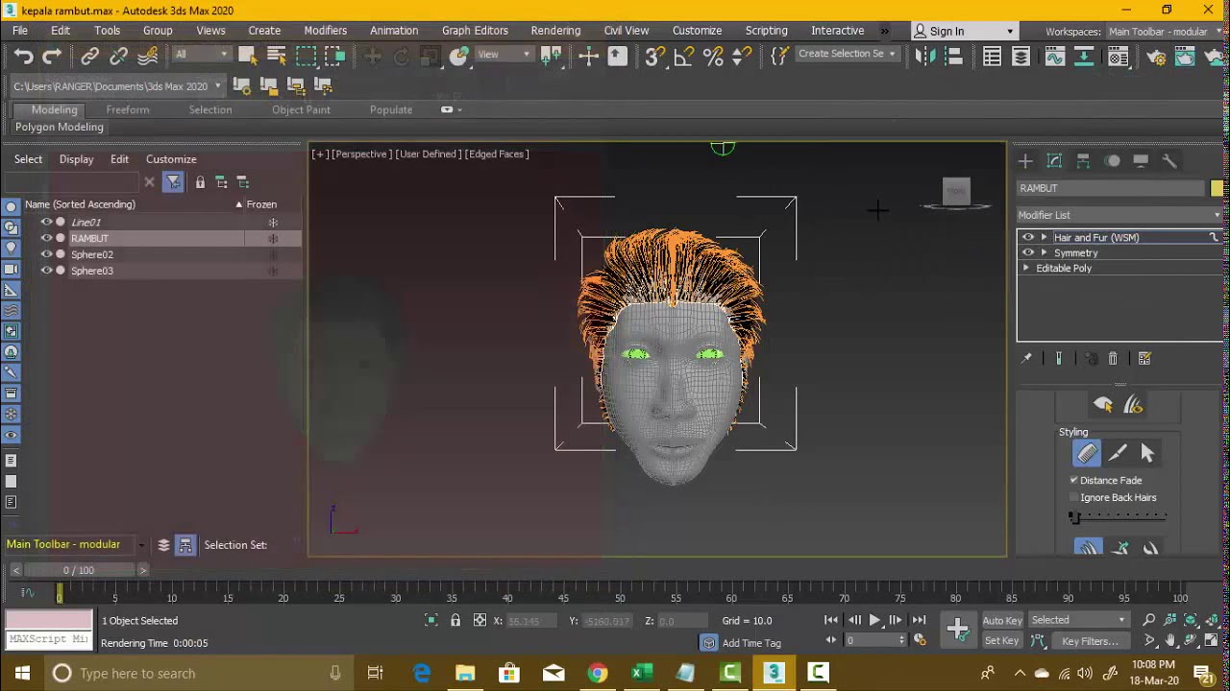Open the Create Selection Set dropdown
The height and width of the screenshot is (691, 1230).
point(847,54)
